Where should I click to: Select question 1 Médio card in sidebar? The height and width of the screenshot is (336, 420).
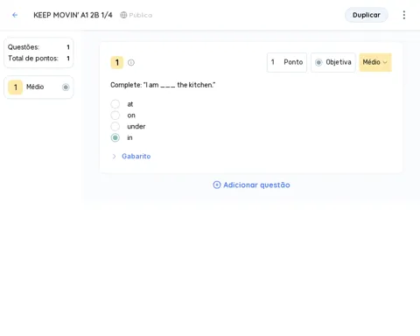[38, 87]
